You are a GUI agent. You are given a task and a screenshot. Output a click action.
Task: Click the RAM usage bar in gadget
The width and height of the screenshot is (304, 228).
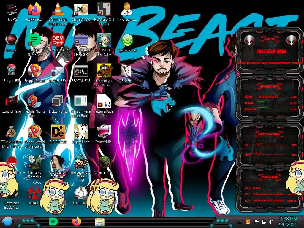point(261,101)
